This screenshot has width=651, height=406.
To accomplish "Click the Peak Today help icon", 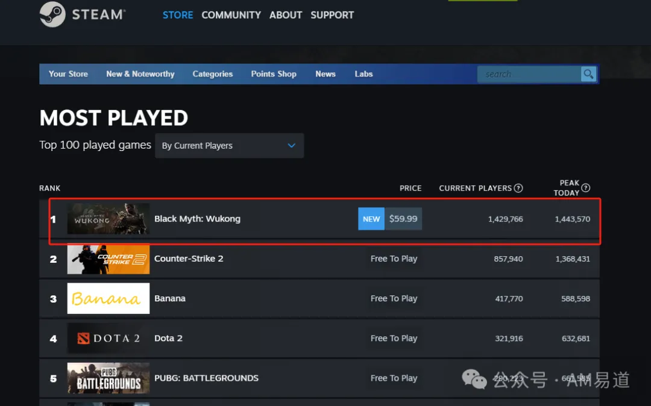I will 585,188.
